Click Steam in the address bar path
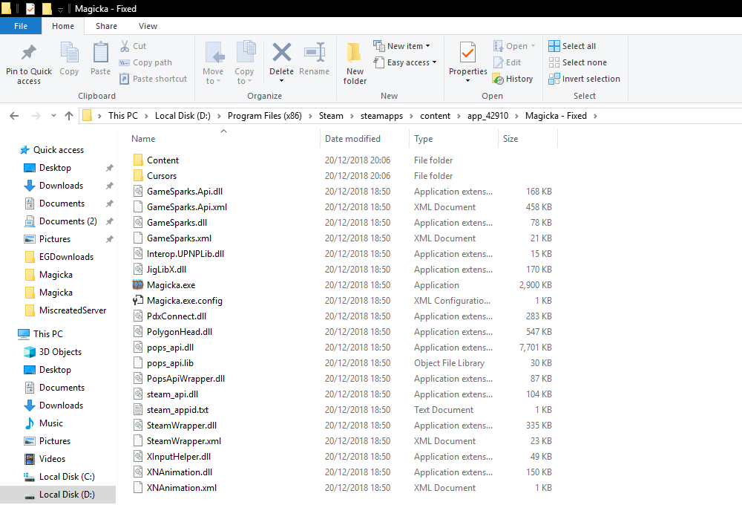Viewport: 742px width, 505px height. pos(331,116)
